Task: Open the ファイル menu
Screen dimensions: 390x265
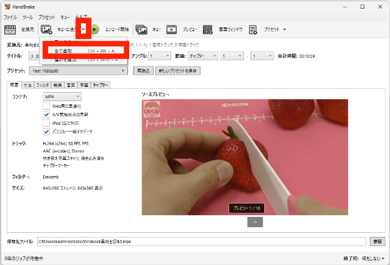Action: tap(10, 17)
